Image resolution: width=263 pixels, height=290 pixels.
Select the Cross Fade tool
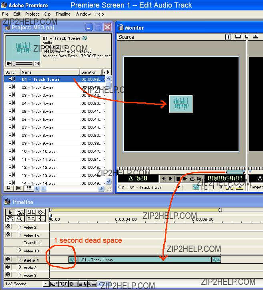click(31, 219)
